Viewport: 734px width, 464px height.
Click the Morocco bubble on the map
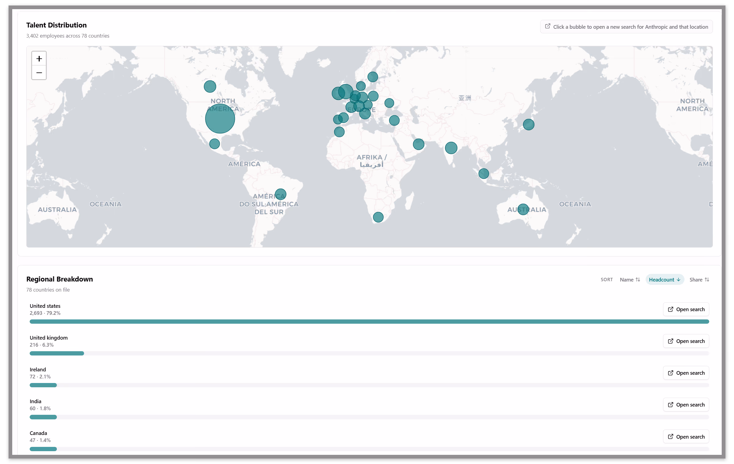339,132
